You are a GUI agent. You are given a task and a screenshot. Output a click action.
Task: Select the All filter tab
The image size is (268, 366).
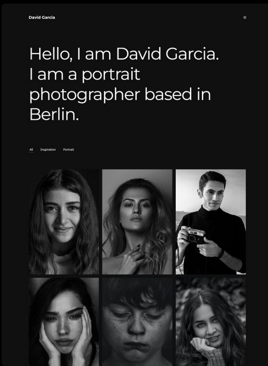coord(31,149)
